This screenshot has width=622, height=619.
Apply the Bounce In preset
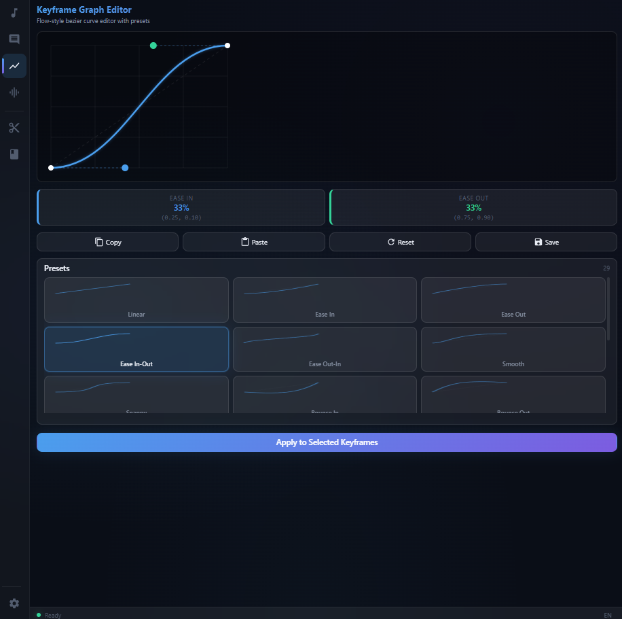click(325, 395)
